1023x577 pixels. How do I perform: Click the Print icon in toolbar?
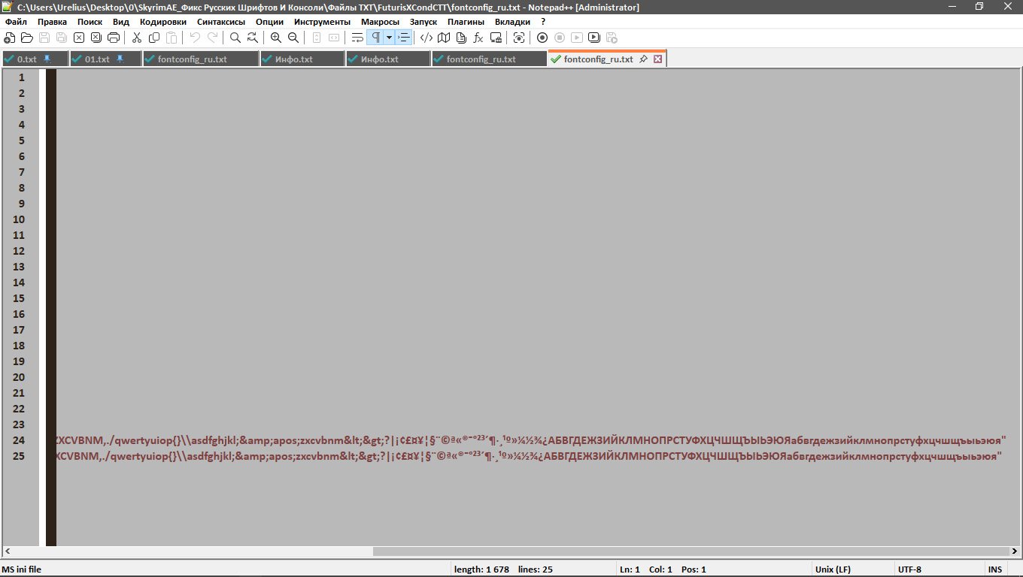click(x=114, y=38)
